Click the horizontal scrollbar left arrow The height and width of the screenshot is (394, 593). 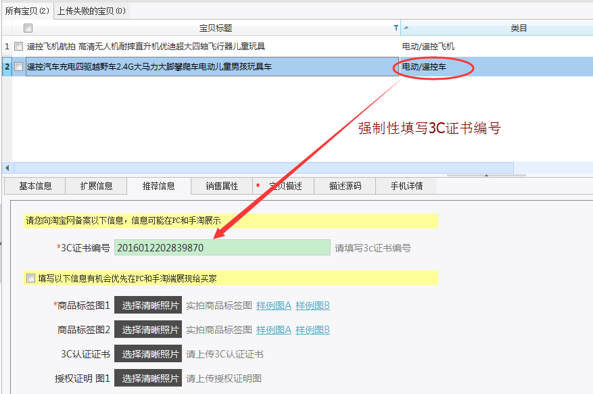[7, 168]
